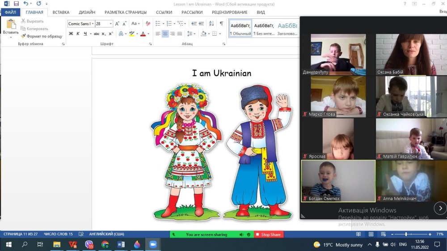
Task: Copy selection with Копировать
Action: pyautogui.click(x=34, y=29)
